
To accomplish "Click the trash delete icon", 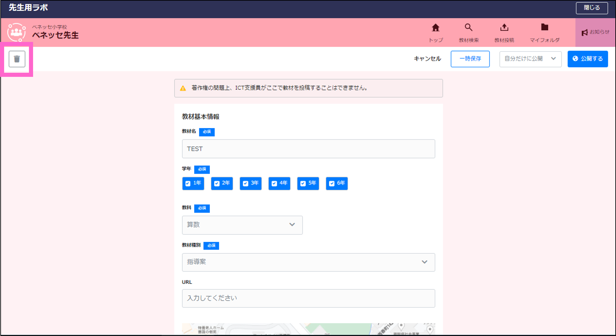I will (17, 59).
